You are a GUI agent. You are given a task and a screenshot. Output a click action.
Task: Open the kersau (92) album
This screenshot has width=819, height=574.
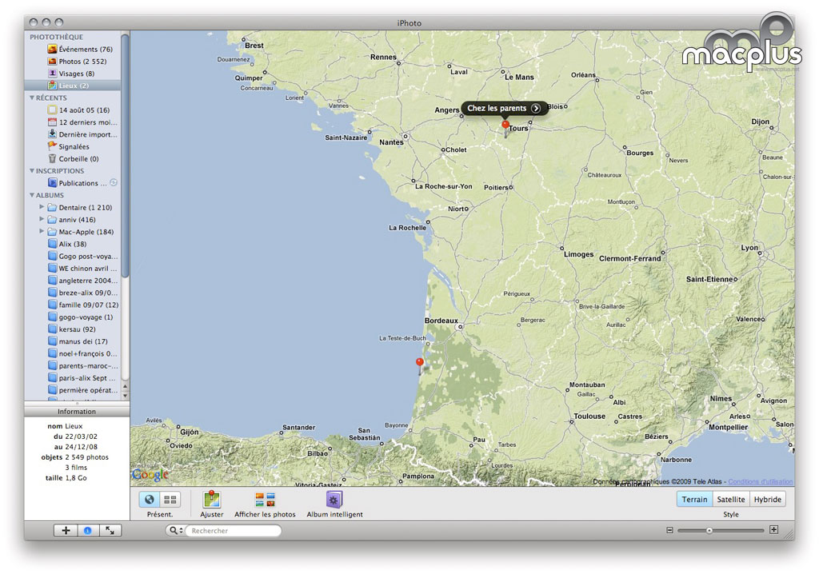click(71, 329)
